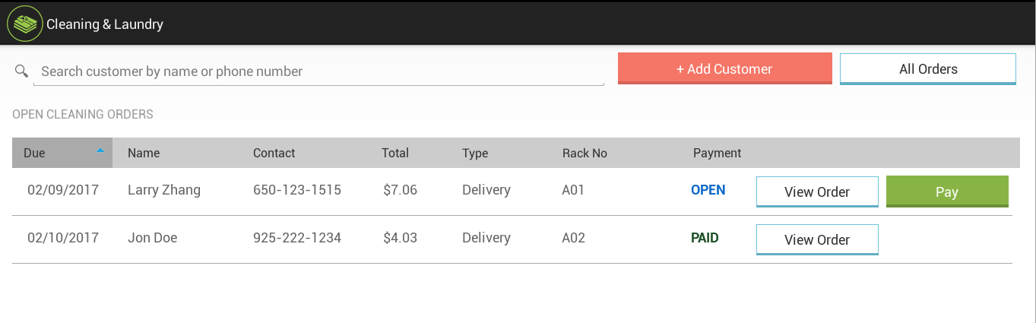The width and height of the screenshot is (1036, 323).
Task: Click the Total column header
Action: tap(395, 153)
